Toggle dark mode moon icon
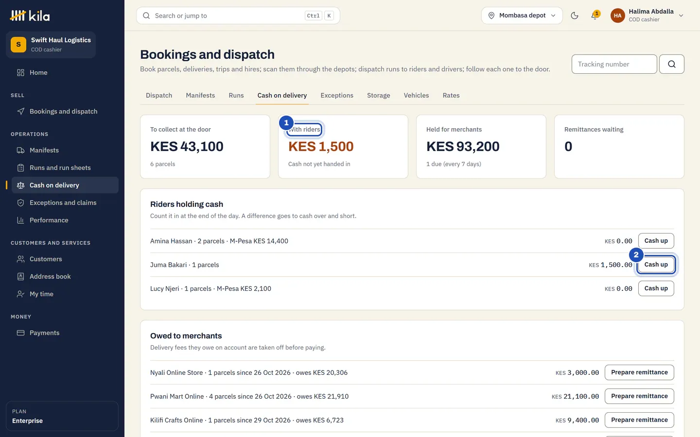Screen dimensions: 700x437 pyautogui.click(x=575, y=16)
